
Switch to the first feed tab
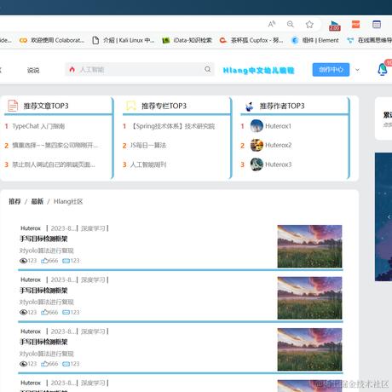pyautogui.click(x=14, y=201)
